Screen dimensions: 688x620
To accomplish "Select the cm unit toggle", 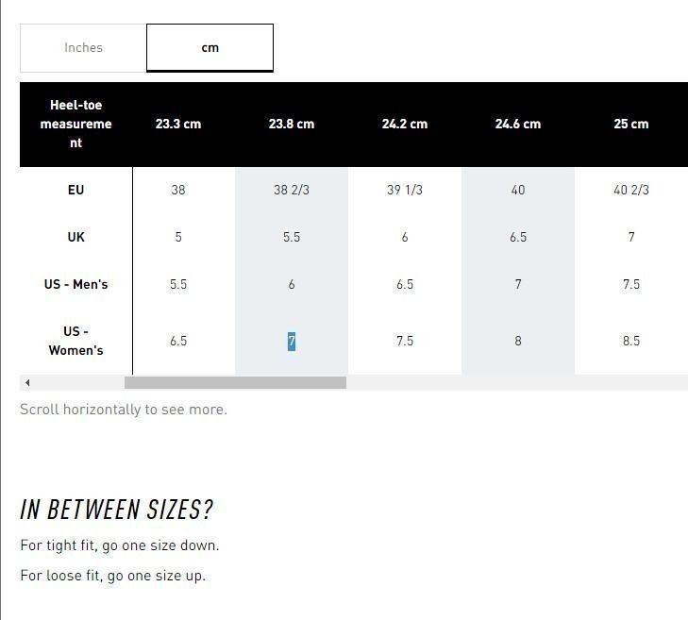I will [210, 48].
